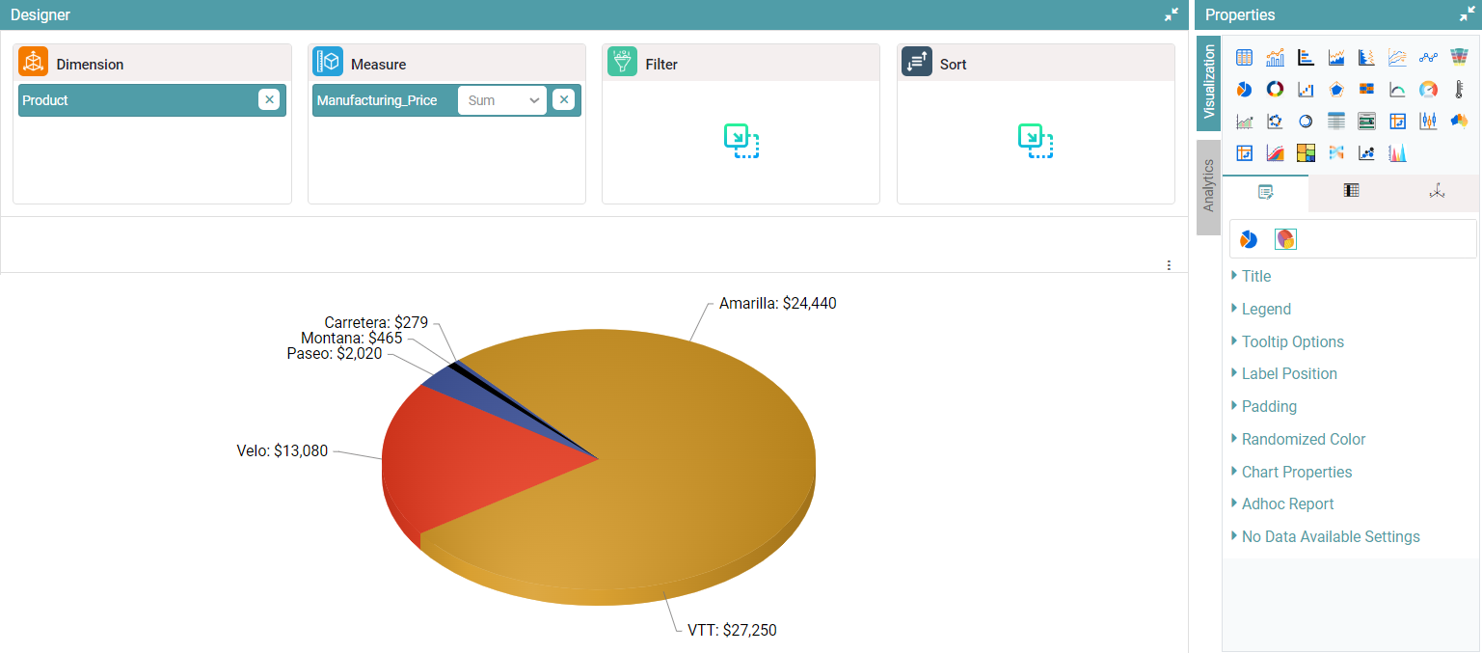This screenshot has height=653, width=1482.
Task: Remove Product from Dimension
Action: pyautogui.click(x=269, y=100)
